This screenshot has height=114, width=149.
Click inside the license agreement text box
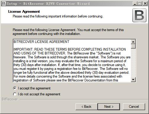click(72, 61)
